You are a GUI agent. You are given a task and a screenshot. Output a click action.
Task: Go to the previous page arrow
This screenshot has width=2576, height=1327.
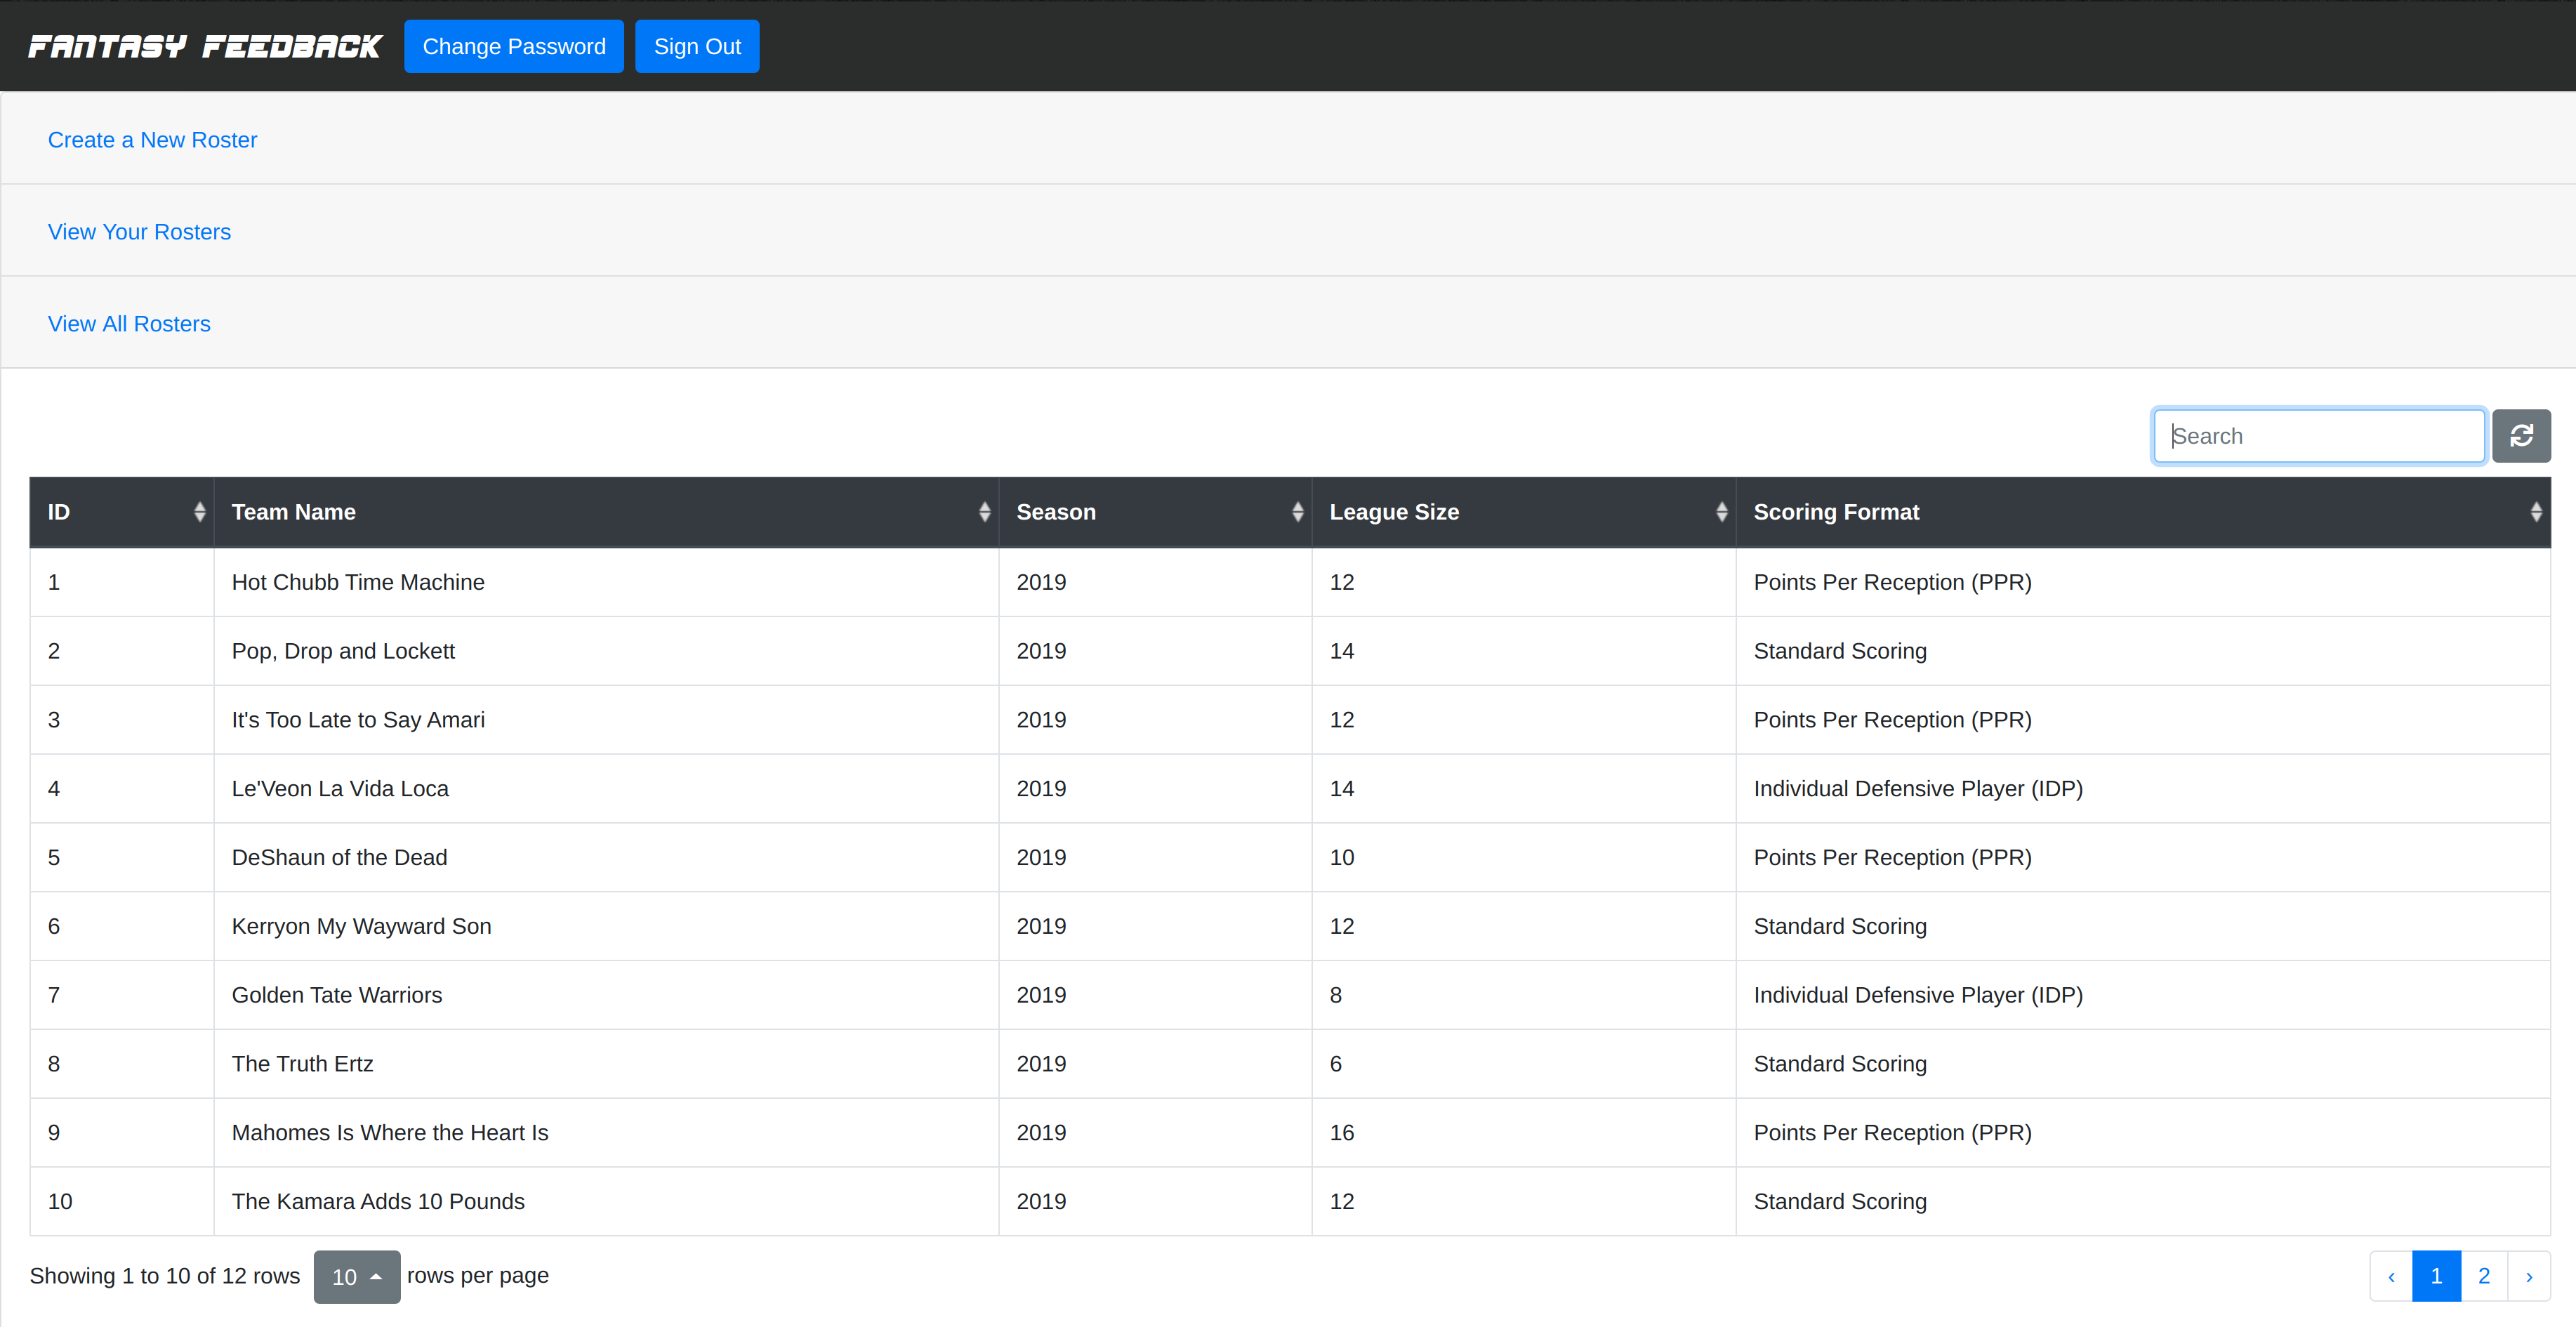click(x=2391, y=1276)
